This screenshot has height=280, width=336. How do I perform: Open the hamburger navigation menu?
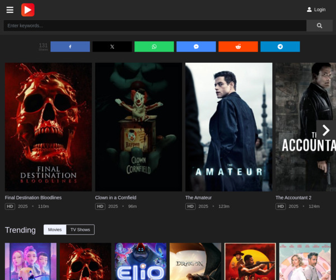(10, 10)
